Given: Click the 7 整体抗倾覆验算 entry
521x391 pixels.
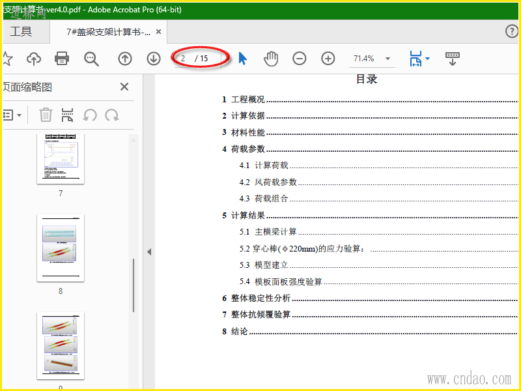Looking at the screenshot, I should click(370, 315).
